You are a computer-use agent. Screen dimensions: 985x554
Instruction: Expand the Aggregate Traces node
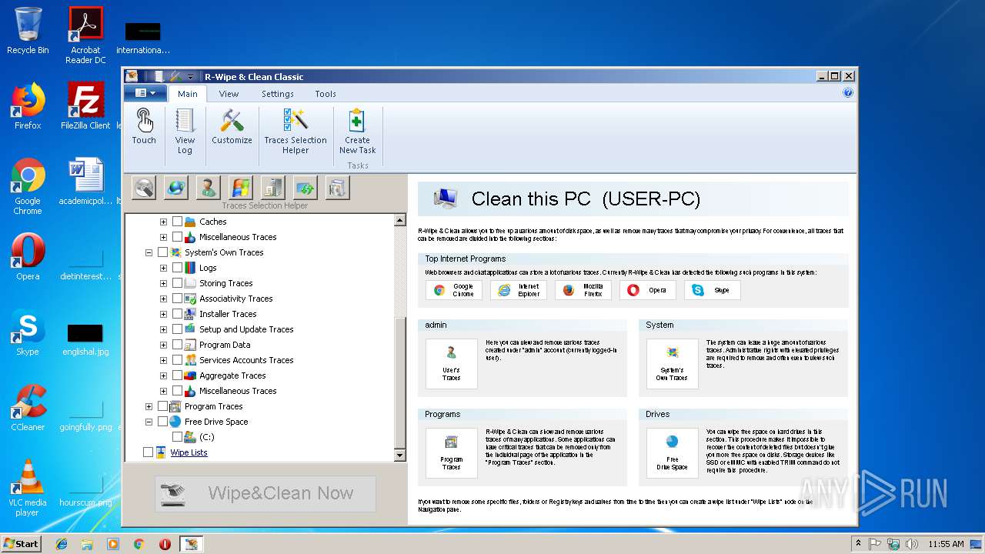pos(163,375)
